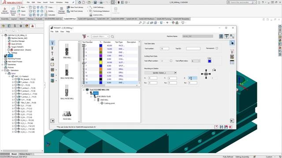The image size is (282, 158).
Task: Open the New Tool Library dropdown arrow
Action: (x=88, y=7)
